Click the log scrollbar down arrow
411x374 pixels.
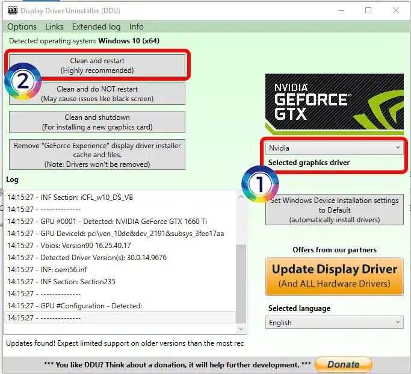click(241, 329)
